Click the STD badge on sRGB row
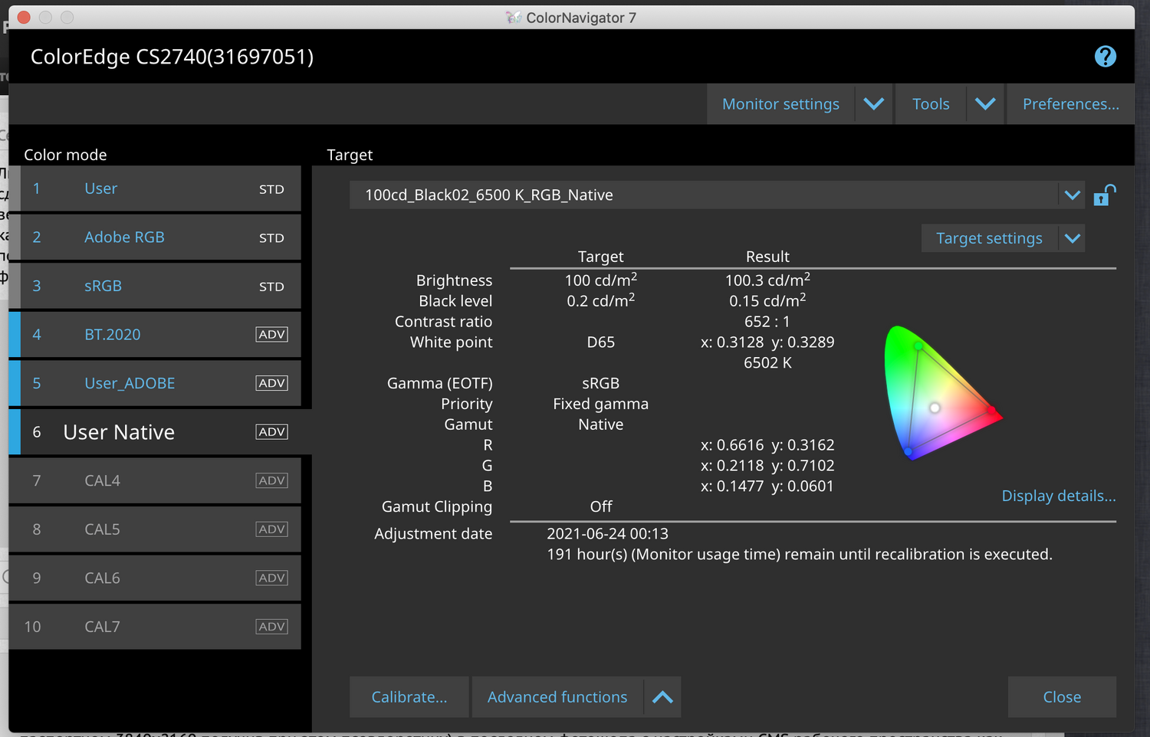The width and height of the screenshot is (1150, 737). point(271,287)
